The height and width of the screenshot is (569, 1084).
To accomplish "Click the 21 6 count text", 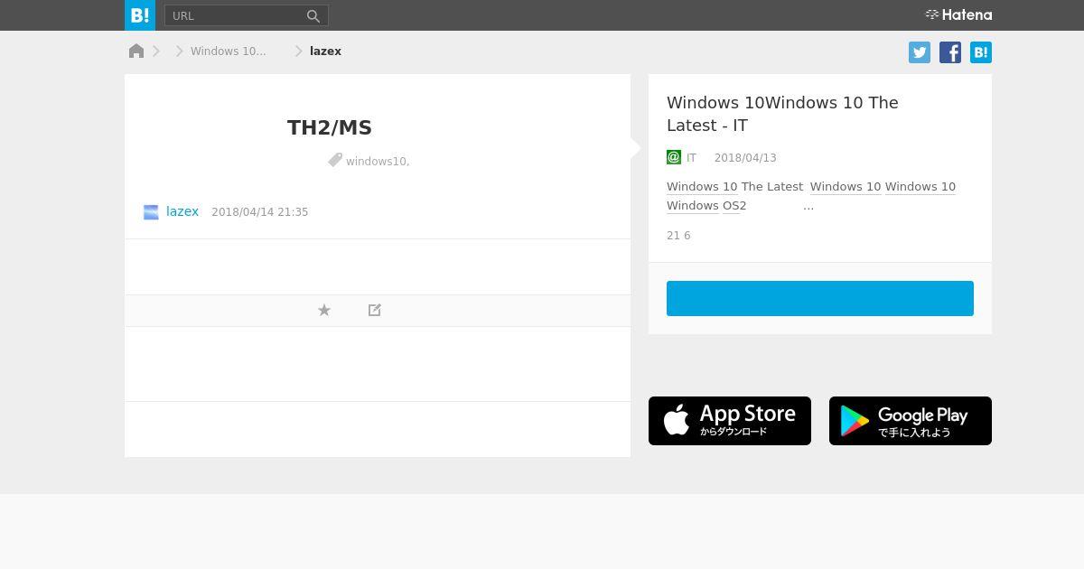I will pyautogui.click(x=678, y=236).
